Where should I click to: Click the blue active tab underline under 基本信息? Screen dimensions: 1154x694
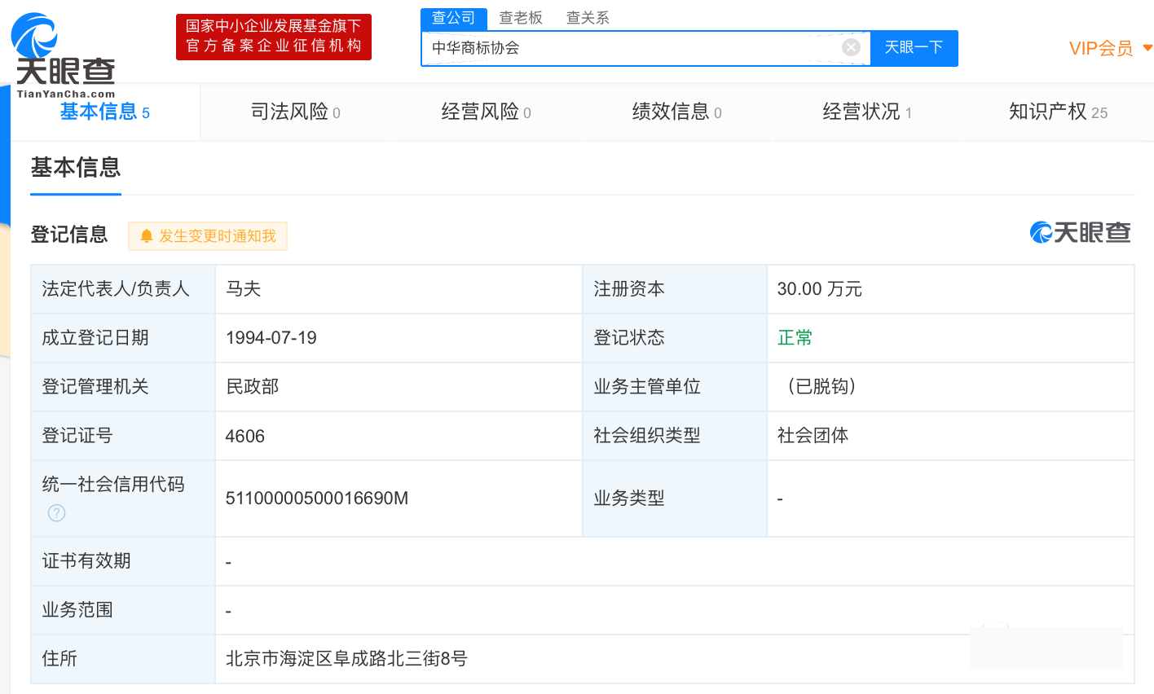[x=75, y=195]
